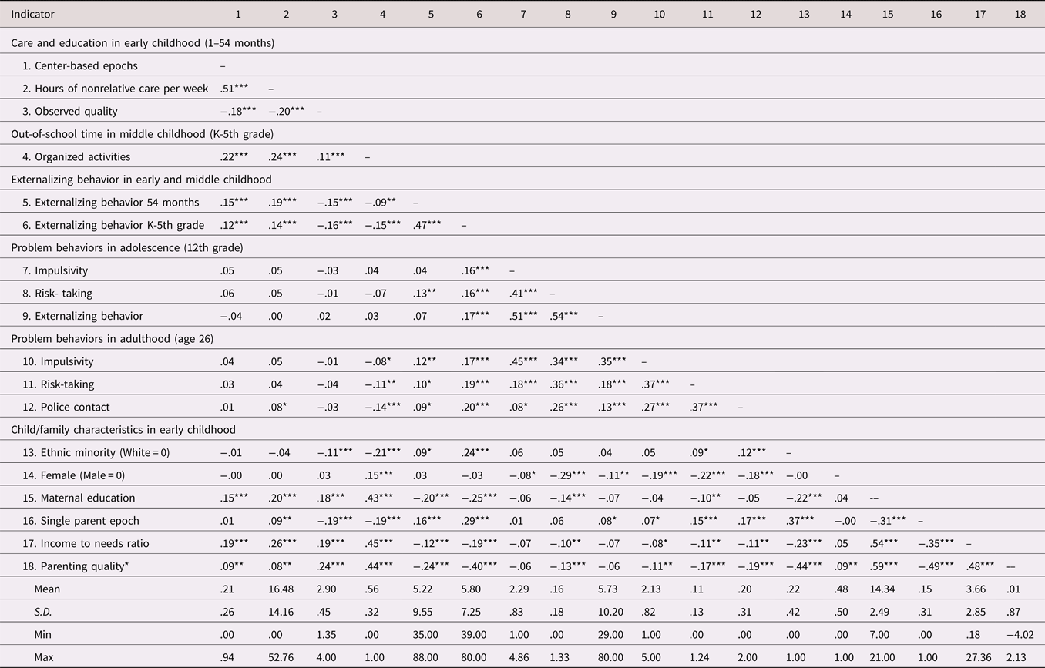Click the column header number "18"

(x=1021, y=15)
